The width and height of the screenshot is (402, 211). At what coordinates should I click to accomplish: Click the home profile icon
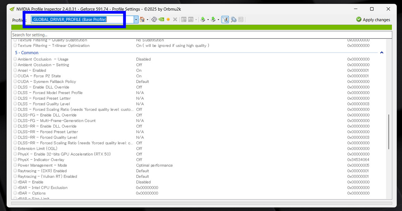(x=142, y=20)
